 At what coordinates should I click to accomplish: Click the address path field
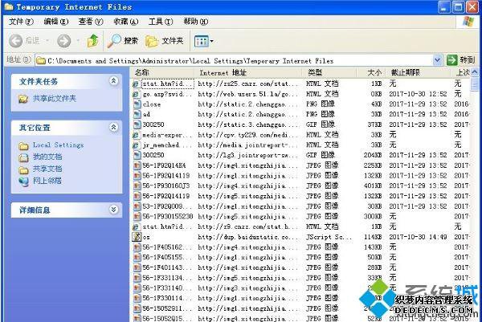pyautogui.click(x=234, y=60)
